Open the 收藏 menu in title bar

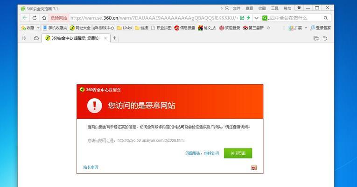click(262, 8)
